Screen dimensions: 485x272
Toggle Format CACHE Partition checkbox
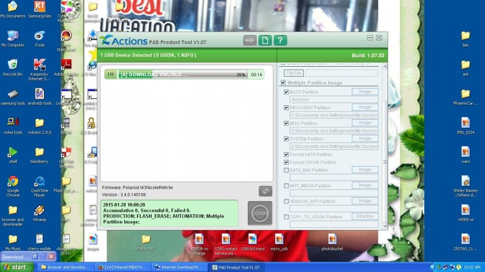click(286, 162)
